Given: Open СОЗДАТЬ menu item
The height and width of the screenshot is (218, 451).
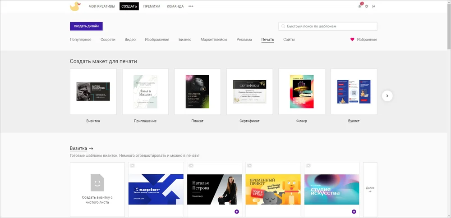Looking at the screenshot, I should click(x=129, y=6).
